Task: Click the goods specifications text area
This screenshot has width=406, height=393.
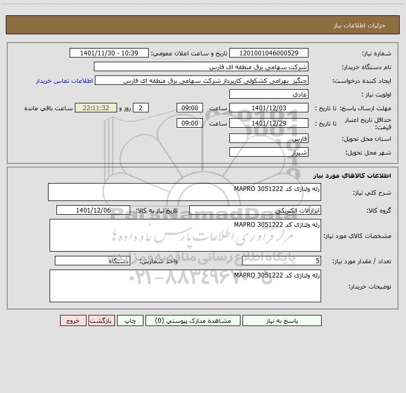Action: (x=185, y=235)
